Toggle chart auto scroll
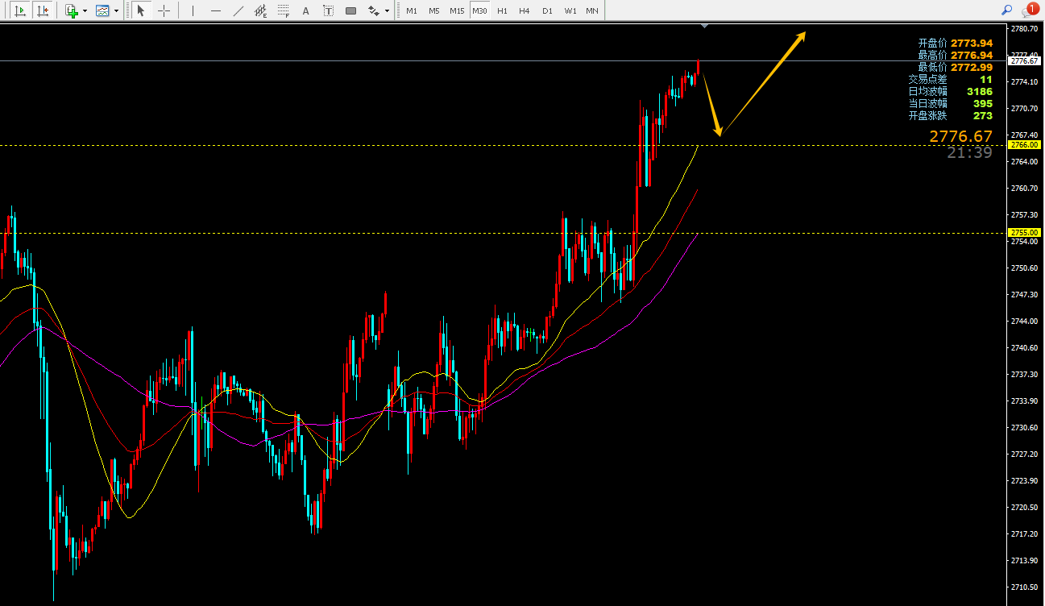The width and height of the screenshot is (1045, 606). 20,10
